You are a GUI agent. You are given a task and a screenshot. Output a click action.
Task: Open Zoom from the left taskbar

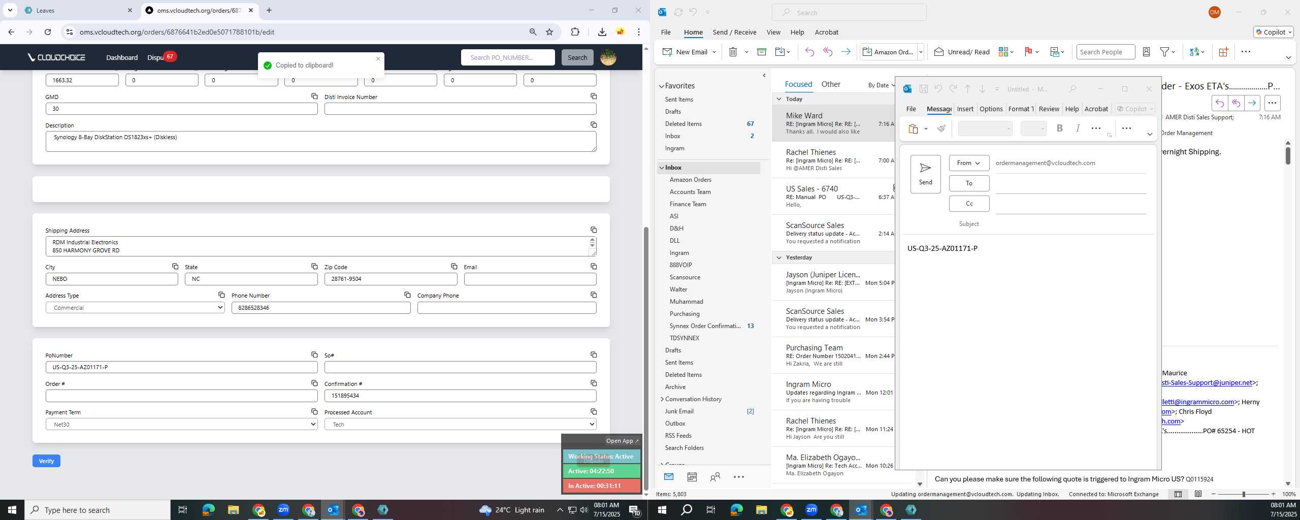[283, 510]
